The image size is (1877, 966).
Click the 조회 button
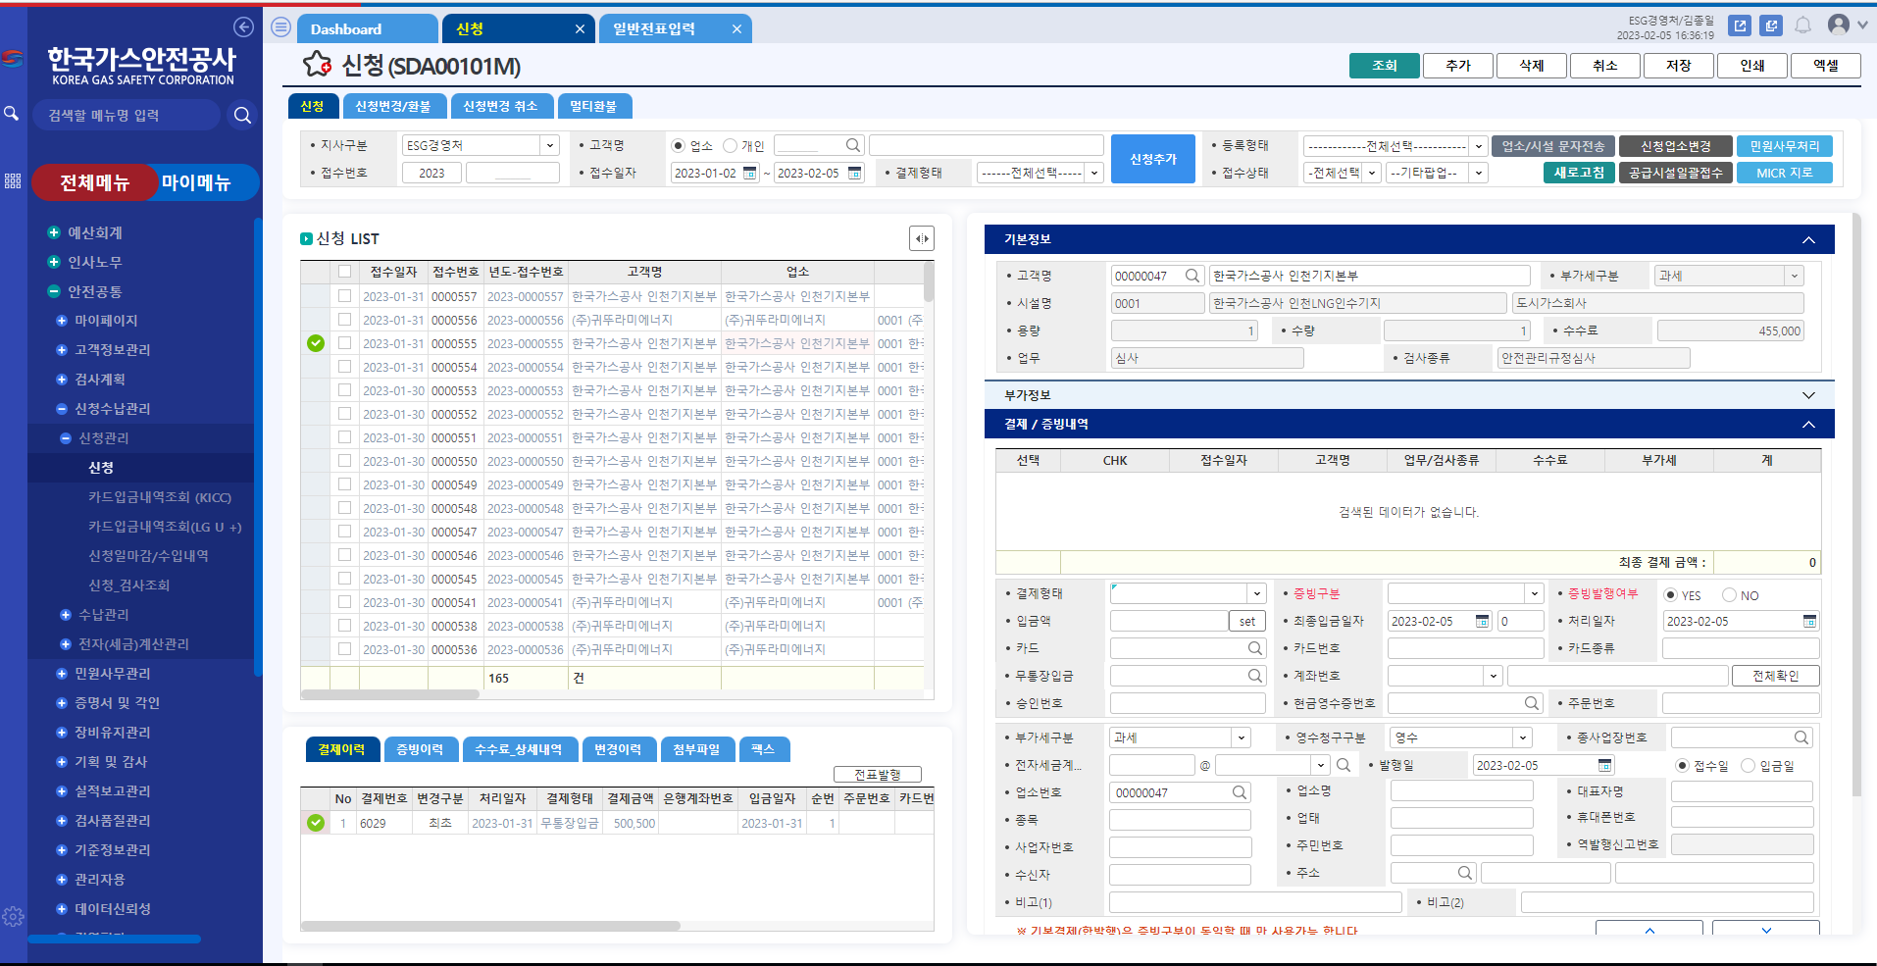1384,66
